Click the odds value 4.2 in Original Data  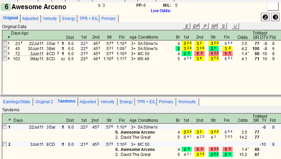tap(244, 49)
